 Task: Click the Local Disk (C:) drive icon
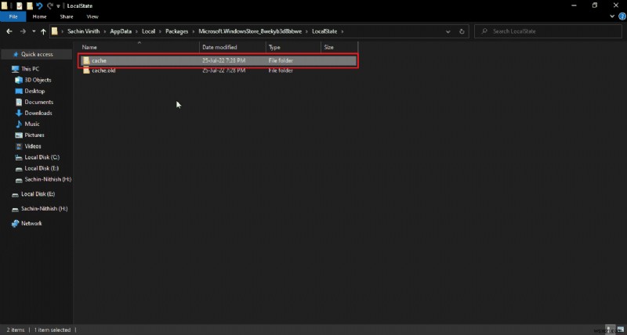point(18,157)
